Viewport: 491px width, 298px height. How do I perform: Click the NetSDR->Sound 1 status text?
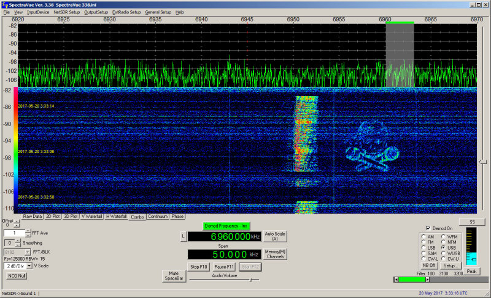click(19, 293)
